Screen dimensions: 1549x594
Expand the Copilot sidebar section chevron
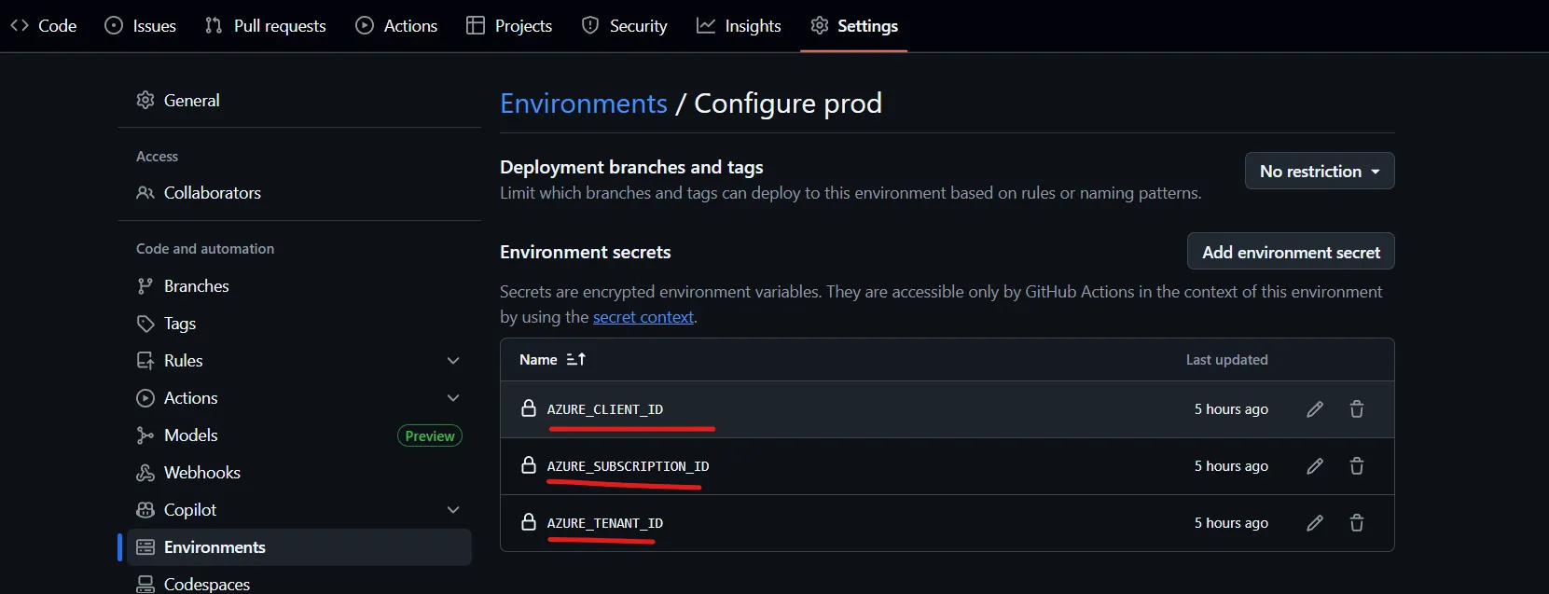(453, 510)
